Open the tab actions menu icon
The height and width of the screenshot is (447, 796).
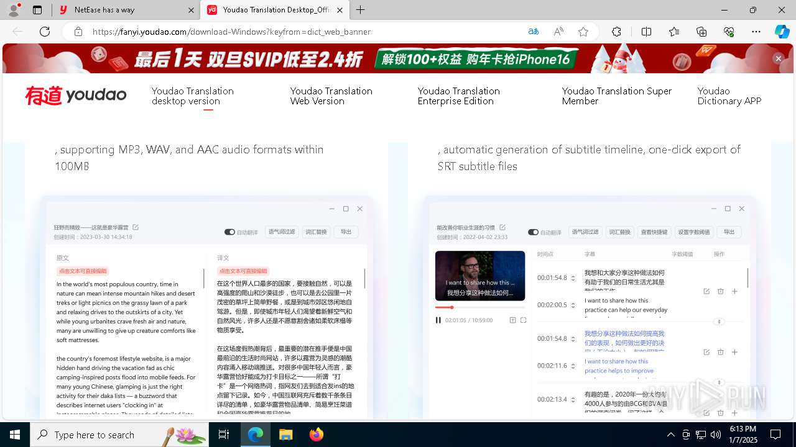click(37, 10)
